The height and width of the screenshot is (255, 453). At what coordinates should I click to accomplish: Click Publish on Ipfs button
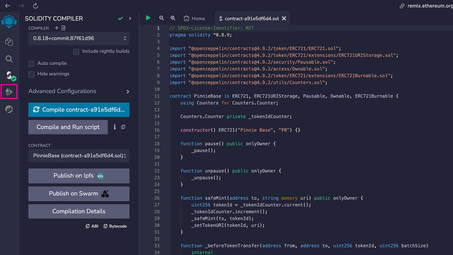click(79, 176)
